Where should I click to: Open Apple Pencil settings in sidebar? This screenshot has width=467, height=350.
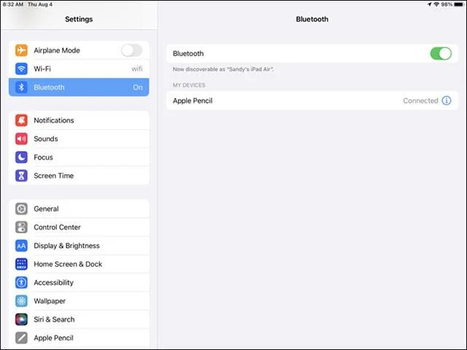point(79,338)
